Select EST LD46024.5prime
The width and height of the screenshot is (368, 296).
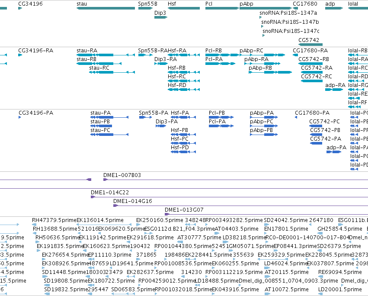coord(286,264)
